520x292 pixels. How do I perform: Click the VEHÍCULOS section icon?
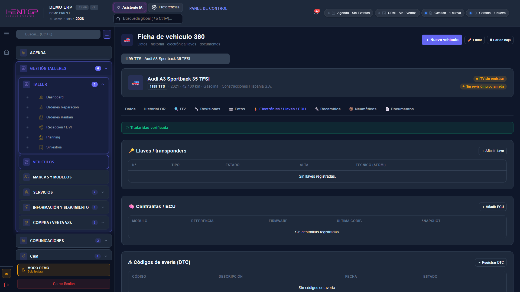click(27, 162)
